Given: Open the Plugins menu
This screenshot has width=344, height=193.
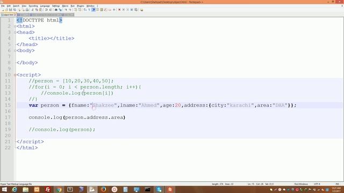Looking at the screenshot, I should tap(80, 6).
